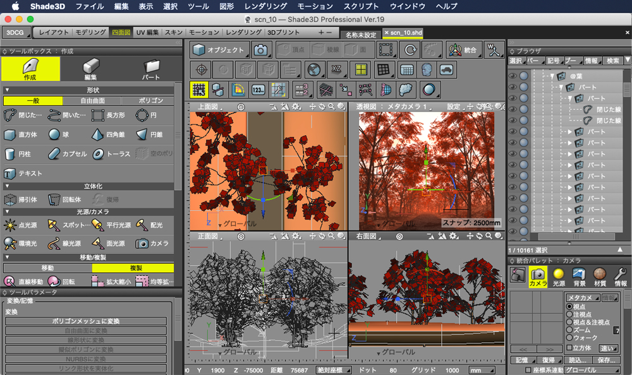The width and height of the screenshot is (632, 375).
Task: Select the 移動 mode button
Action: pos(47,268)
